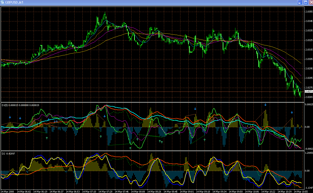This screenshot has height=193, width=313.
Task: Click the 14 Mar 08:08 time label
Action: pos(138,191)
